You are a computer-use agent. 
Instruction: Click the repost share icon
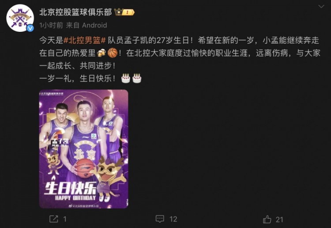[x=53, y=219]
